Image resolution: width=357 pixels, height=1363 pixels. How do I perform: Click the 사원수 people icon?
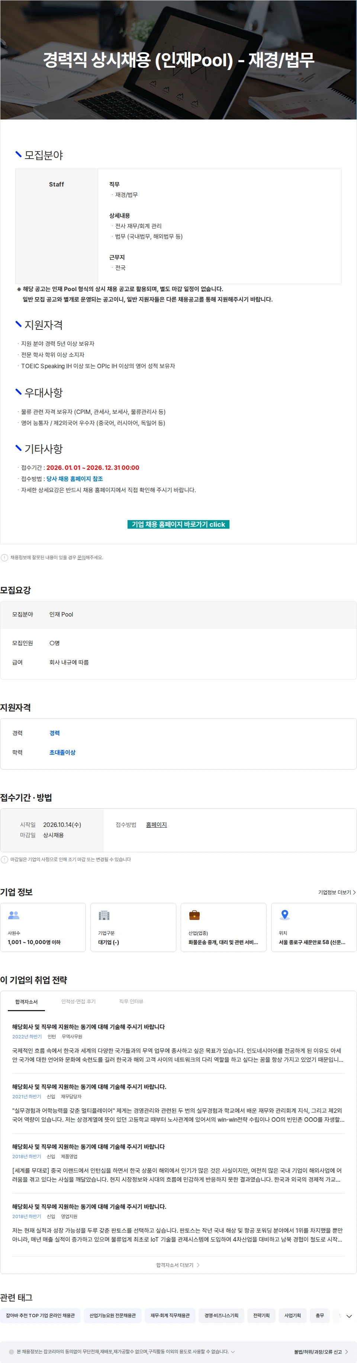14,915
